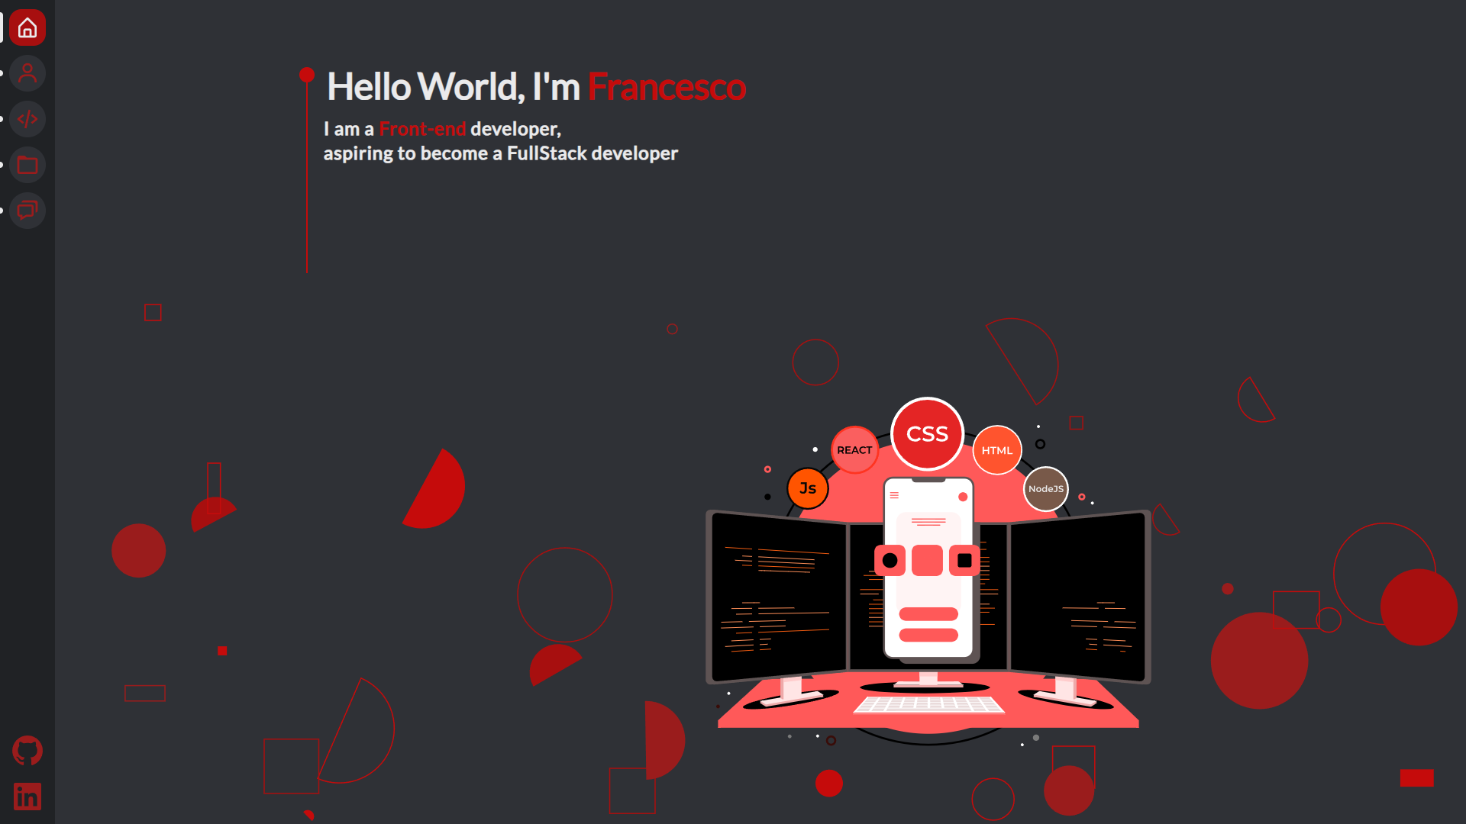Click the NodeJS bubble in the illustration
Viewport: 1466px width, 824px height.
pyautogui.click(x=1046, y=489)
